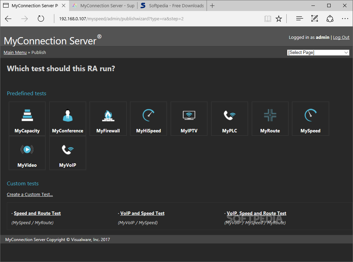Click the Custom tests heading
Viewport: 353px width, 262px height.
pyautogui.click(x=22, y=184)
